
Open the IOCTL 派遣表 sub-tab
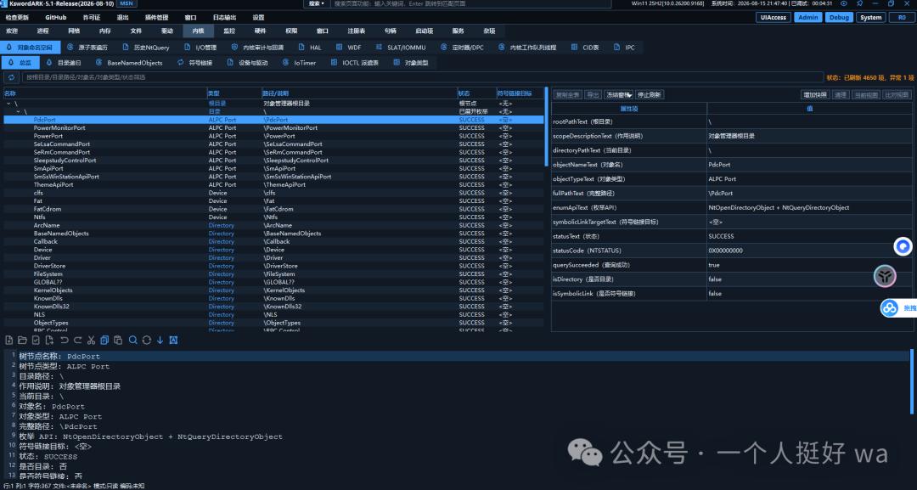356,63
